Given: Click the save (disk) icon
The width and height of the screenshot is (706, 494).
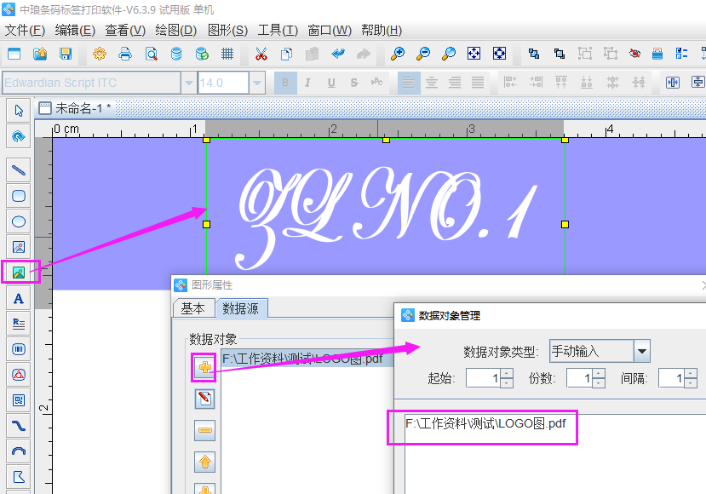Looking at the screenshot, I should coord(64,53).
